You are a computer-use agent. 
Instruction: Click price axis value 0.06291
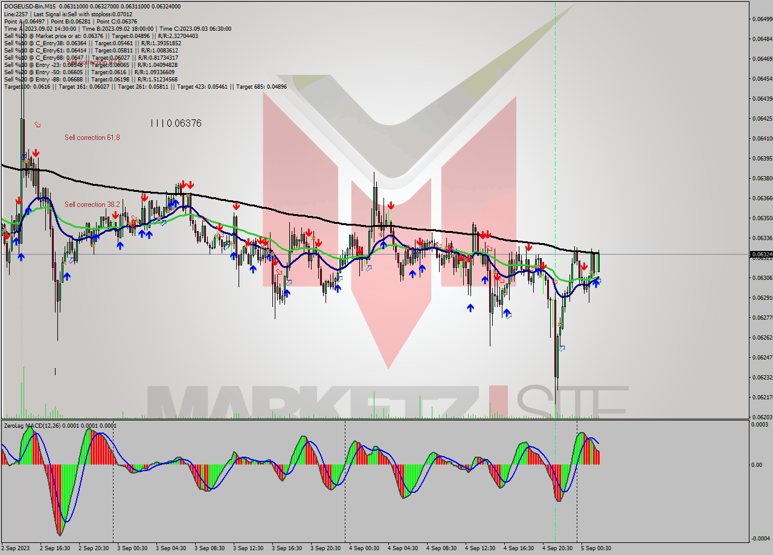(762, 297)
